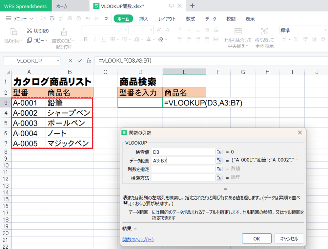328x249 pixels.
Task: Click the 検索方法 input field
Action: click(x=183, y=178)
